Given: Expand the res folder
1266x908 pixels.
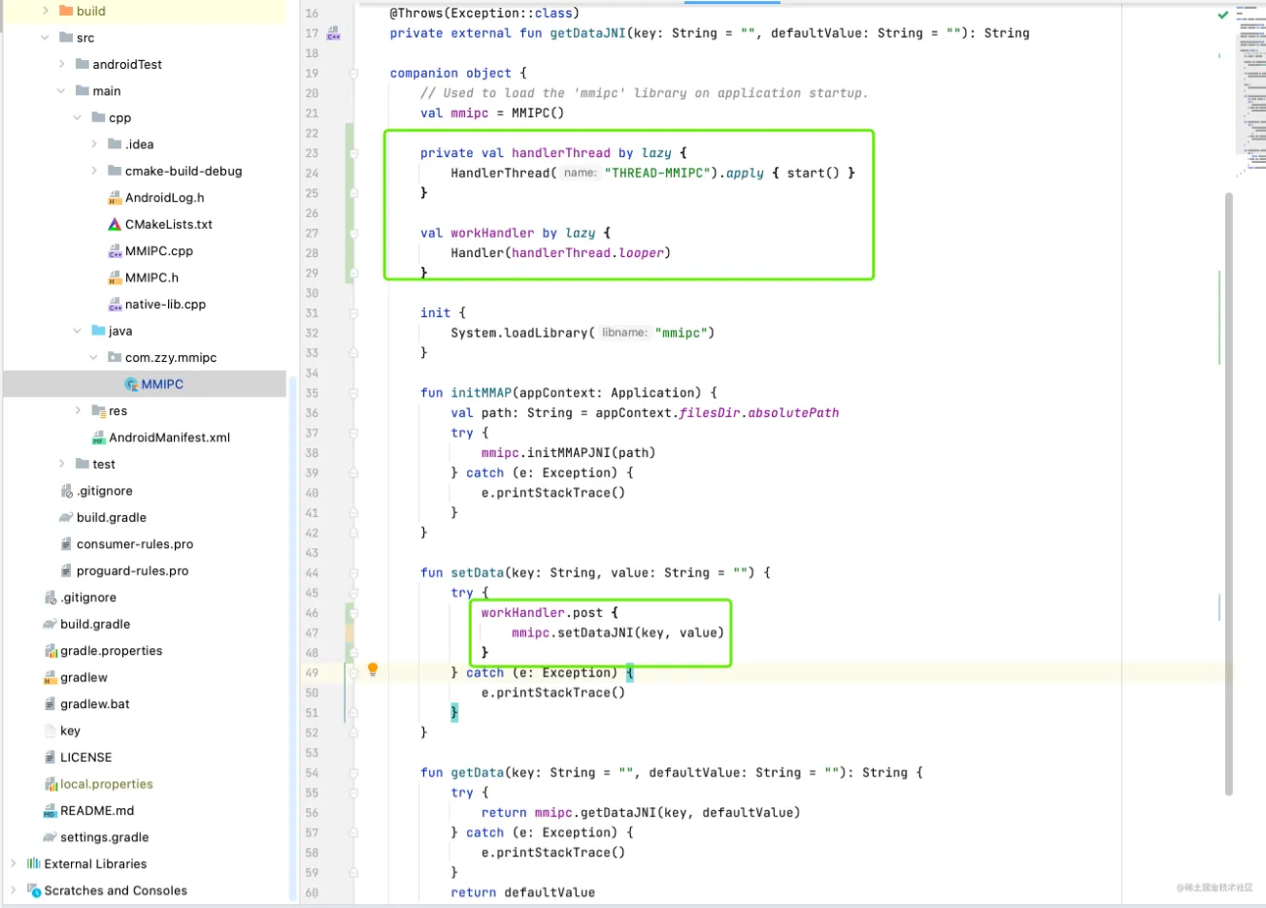Looking at the screenshot, I should pyautogui.click(x=77, y=411).
